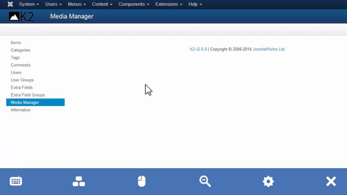Click the Joomla logo icon
The height and width of the screenshot is (195, 347).
[10, 4]
